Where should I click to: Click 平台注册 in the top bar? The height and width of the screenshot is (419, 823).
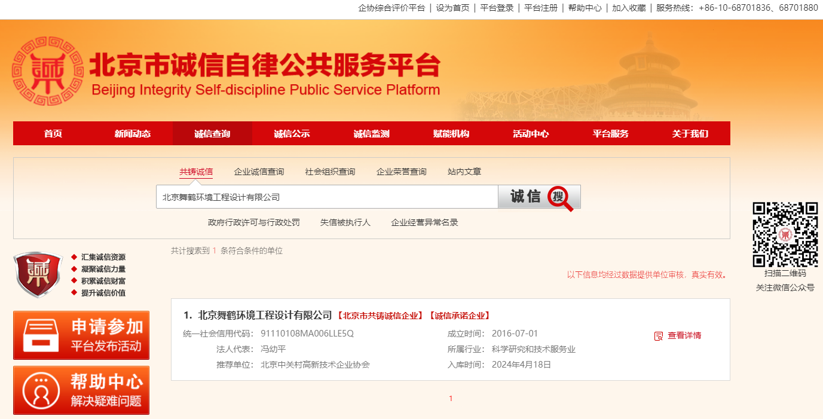click(x=541, y=8)
